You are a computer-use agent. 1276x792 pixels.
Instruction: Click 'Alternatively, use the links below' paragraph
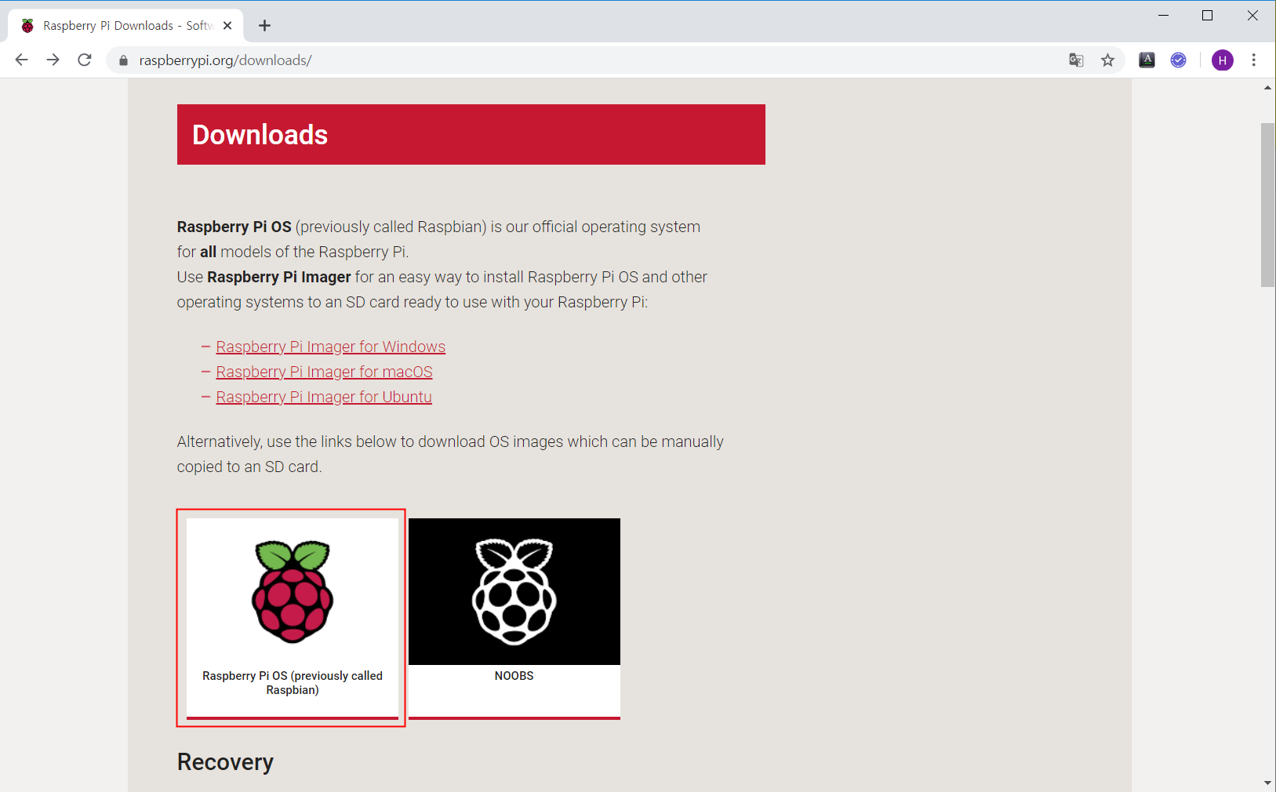click(450, 454)
